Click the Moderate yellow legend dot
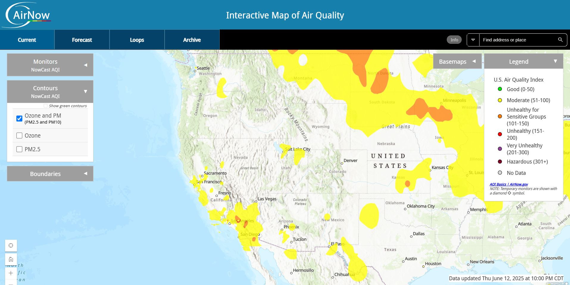Image resolution: width=570 pixels, height=285 pixels. (x=500, y=100)
